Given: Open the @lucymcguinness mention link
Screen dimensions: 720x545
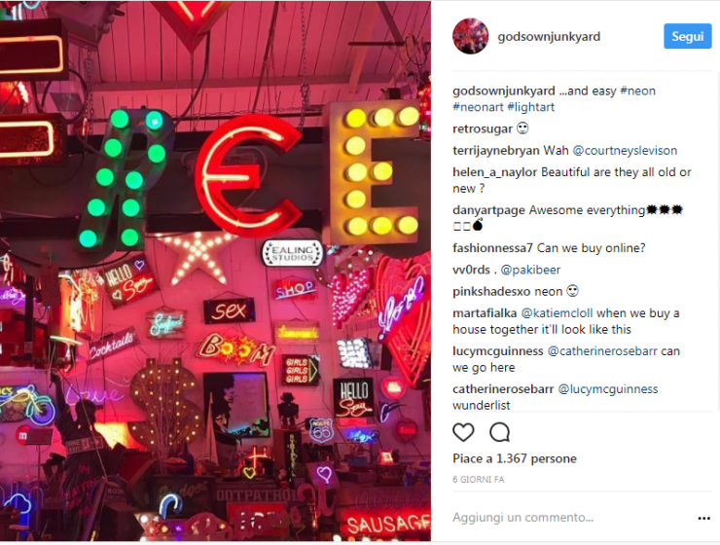Looking at the screenshot, I should [x=608, y=389].
